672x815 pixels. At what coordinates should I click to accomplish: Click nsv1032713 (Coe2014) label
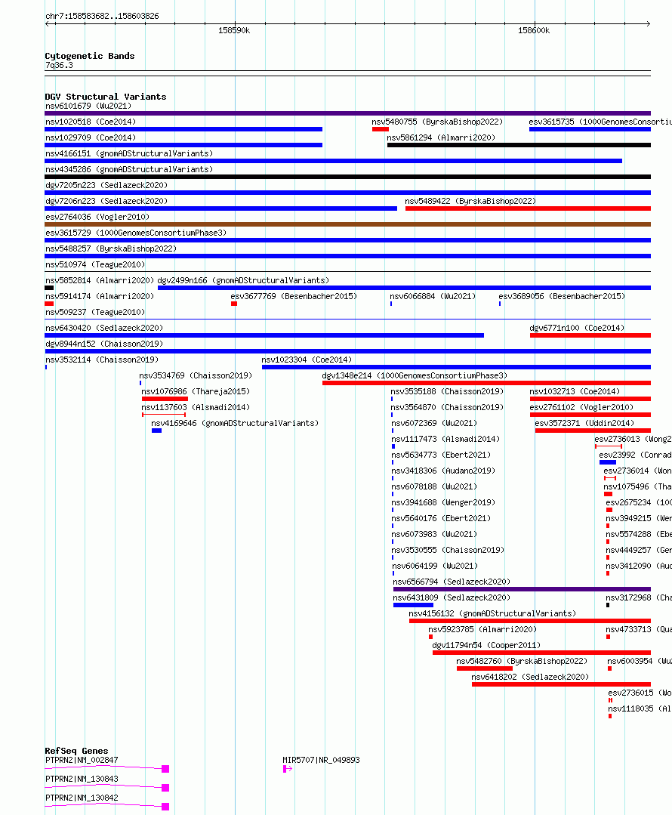[x=575, y=391]
